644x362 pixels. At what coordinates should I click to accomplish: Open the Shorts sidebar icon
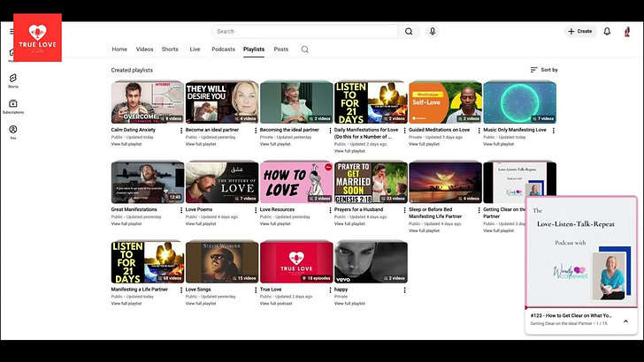tap(13, 80)
